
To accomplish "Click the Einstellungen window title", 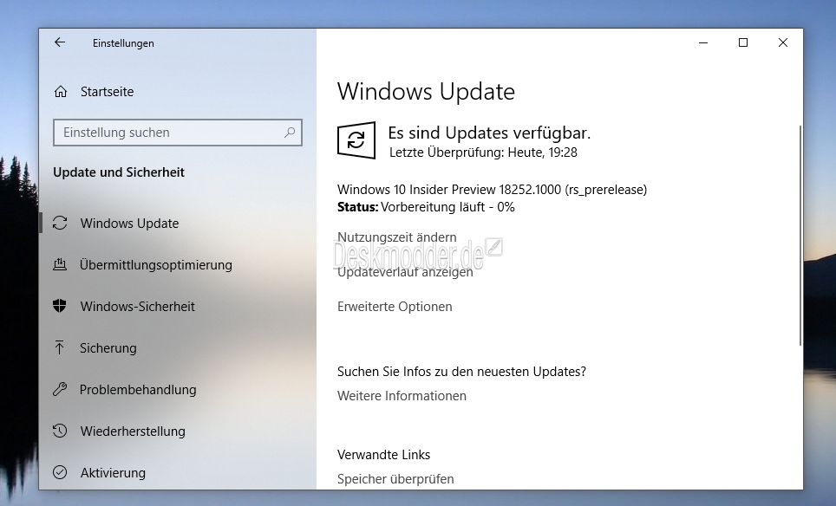I will tap(123, 43).
